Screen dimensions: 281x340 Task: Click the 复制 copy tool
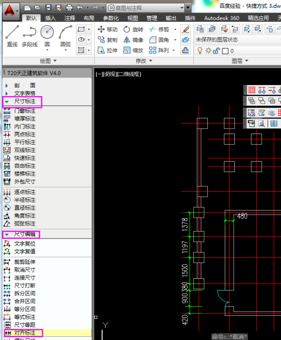coord(107,40)
